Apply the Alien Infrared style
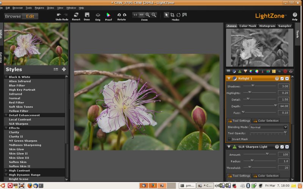This screenshot has width=303, height=189. coord(20,81)
